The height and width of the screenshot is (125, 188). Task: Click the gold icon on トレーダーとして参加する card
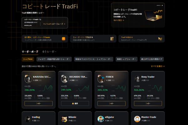112,39
